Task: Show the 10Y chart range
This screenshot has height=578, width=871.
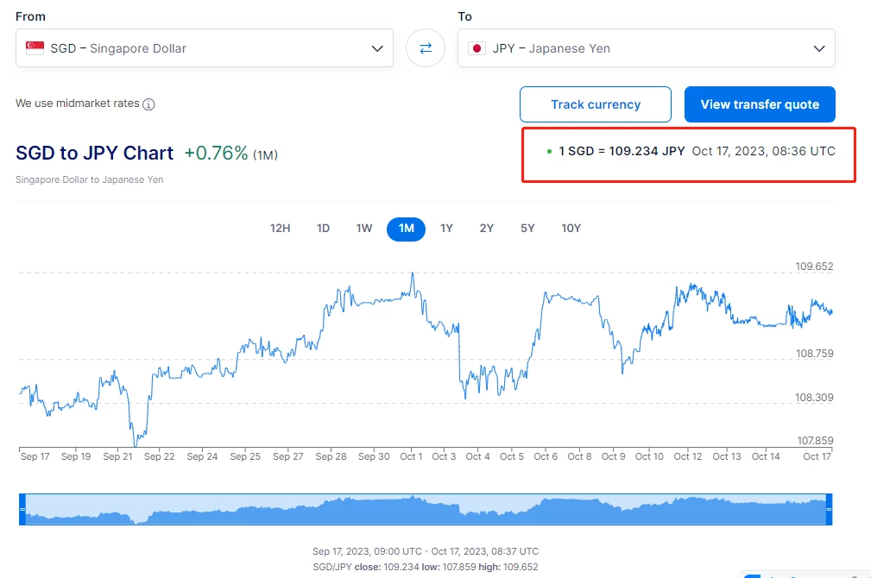Action: coord(571,229)
